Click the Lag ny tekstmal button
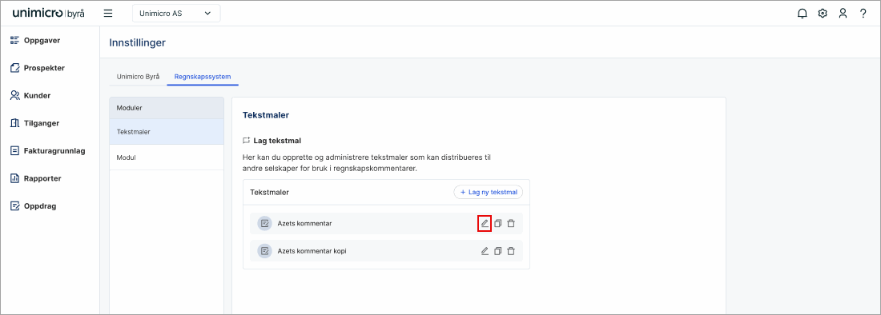Image resolution: width=881 pixels, height=315 pixels. click(x=489, y=192)
